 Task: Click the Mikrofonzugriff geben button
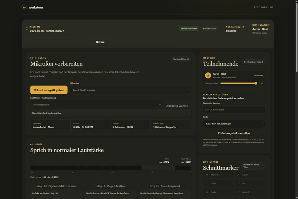(49, 90)
